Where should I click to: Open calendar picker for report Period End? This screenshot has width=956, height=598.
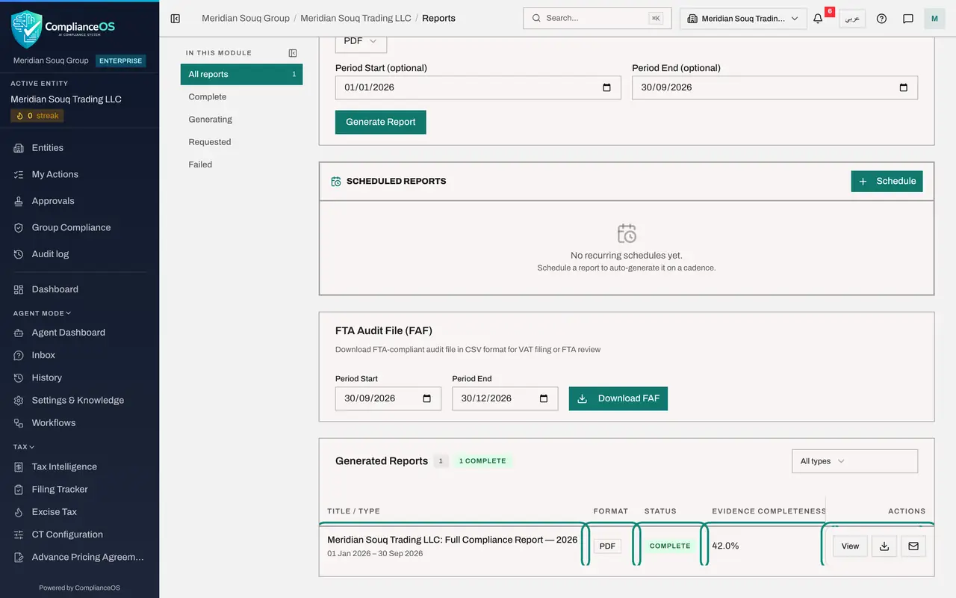point(903,87)
